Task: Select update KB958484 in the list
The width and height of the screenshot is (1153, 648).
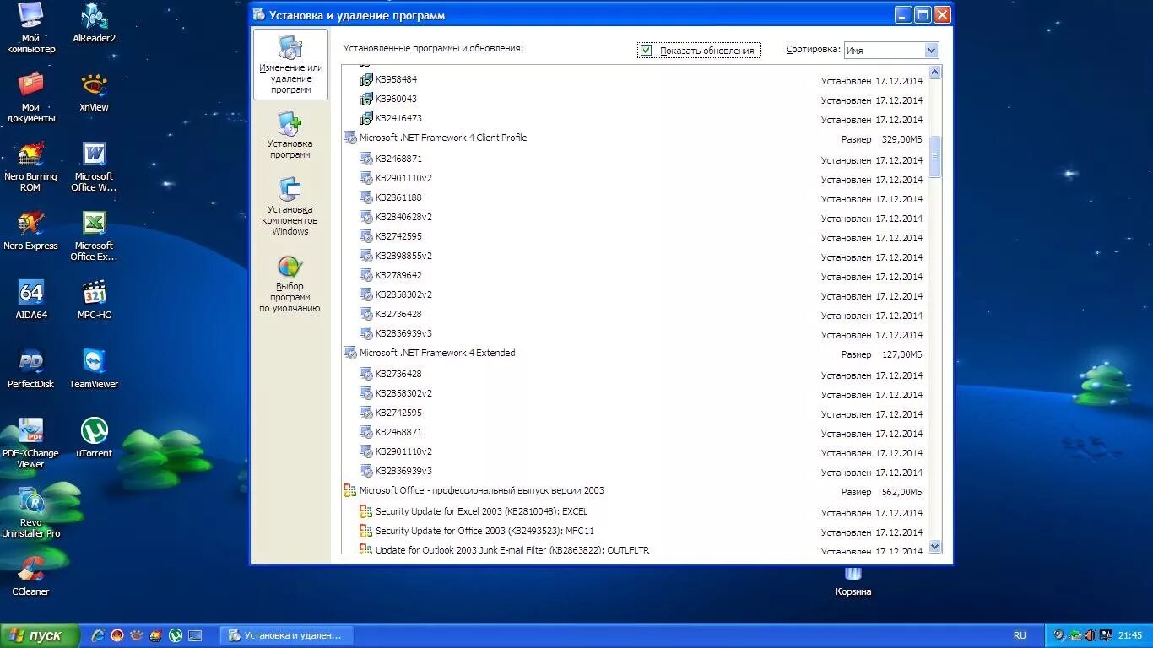Action: point(396,79)
